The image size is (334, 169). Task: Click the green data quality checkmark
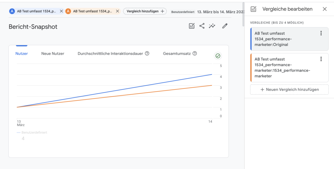[218, 56]
